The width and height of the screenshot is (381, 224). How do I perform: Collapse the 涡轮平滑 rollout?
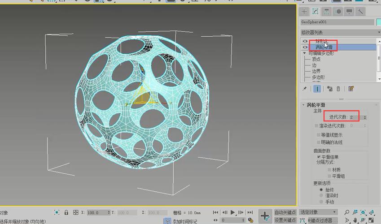[303, 105]
